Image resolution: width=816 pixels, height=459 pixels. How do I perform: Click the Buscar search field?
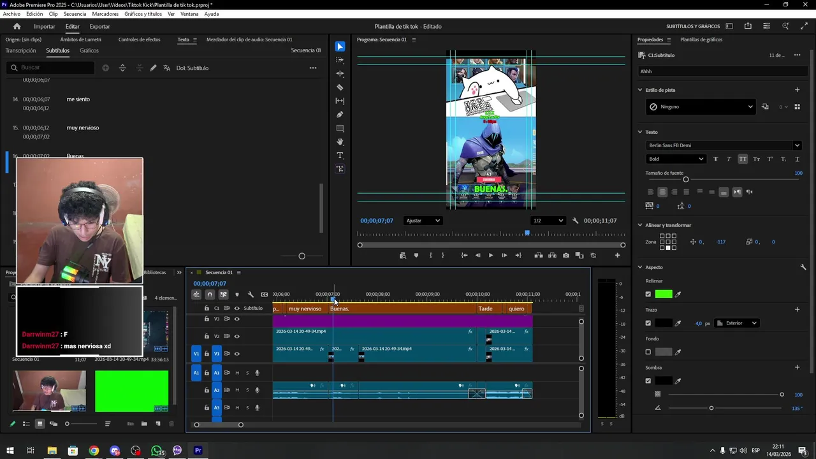[51, 68]
